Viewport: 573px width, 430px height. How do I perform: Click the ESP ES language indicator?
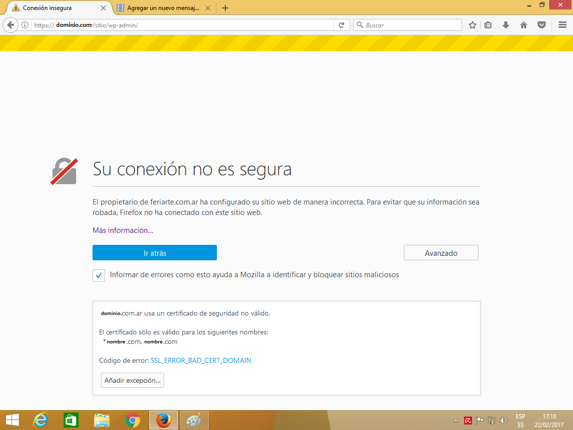coord(520,421)
